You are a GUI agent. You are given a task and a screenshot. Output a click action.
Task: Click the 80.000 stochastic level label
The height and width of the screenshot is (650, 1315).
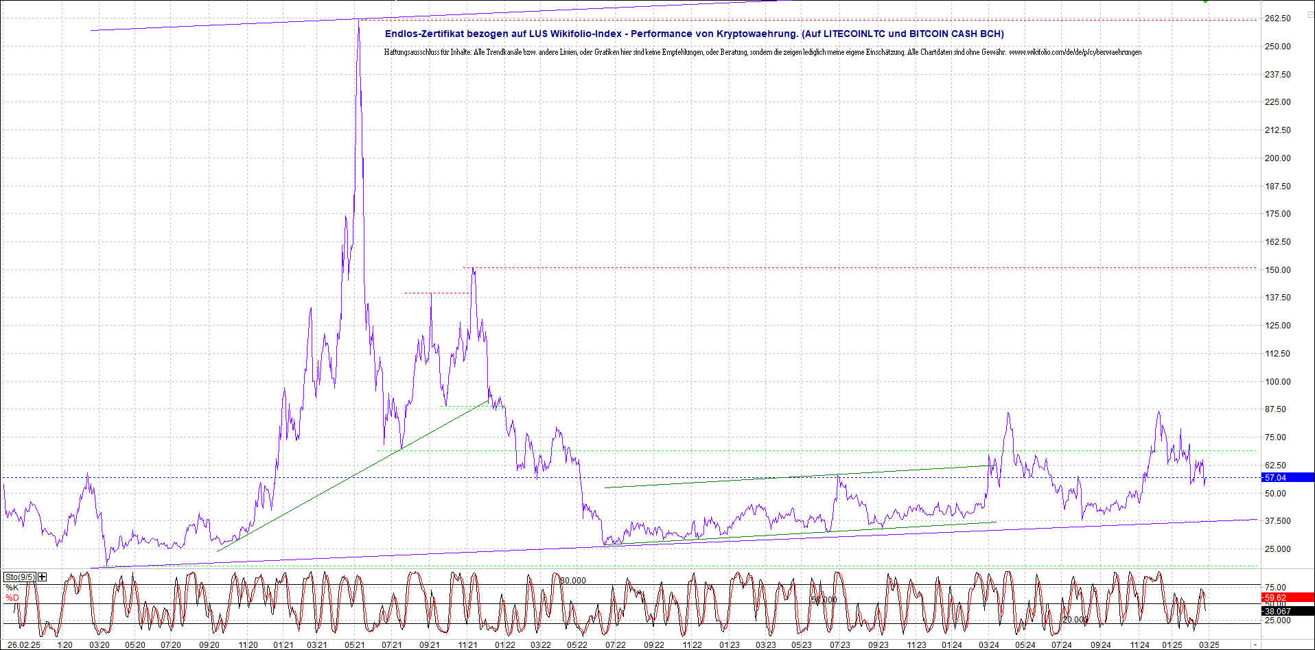572,581
